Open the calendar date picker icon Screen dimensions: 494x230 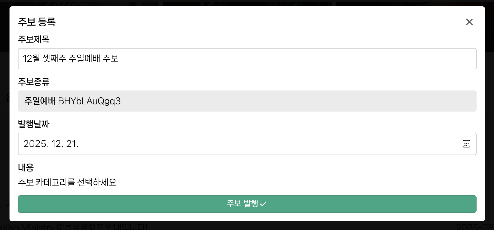pyautogui.click(x=466, y=144)
